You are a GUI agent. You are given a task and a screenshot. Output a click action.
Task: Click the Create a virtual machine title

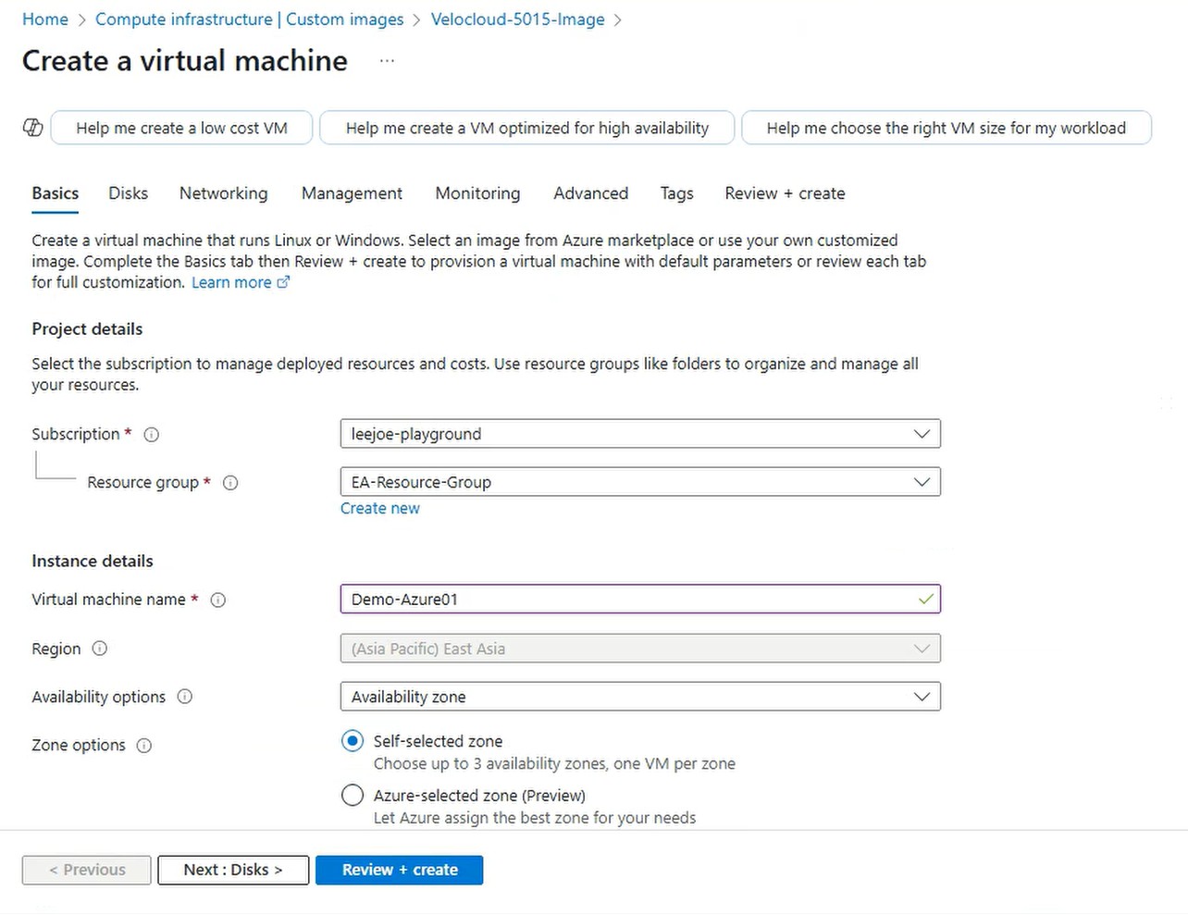tap(185, 61)
